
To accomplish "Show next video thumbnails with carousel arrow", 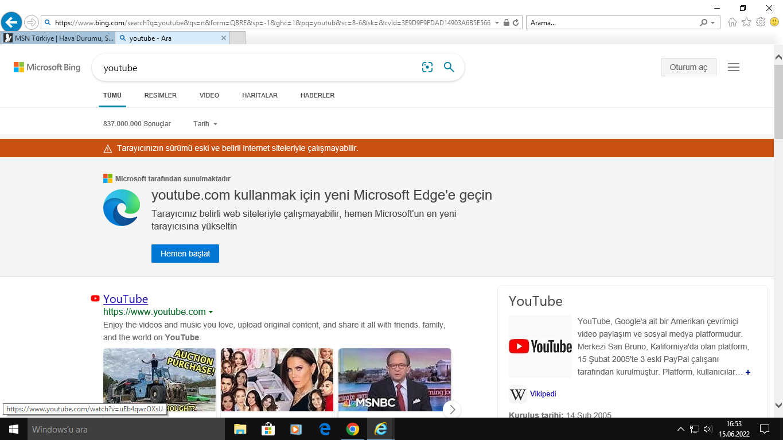I will [452, 409].
